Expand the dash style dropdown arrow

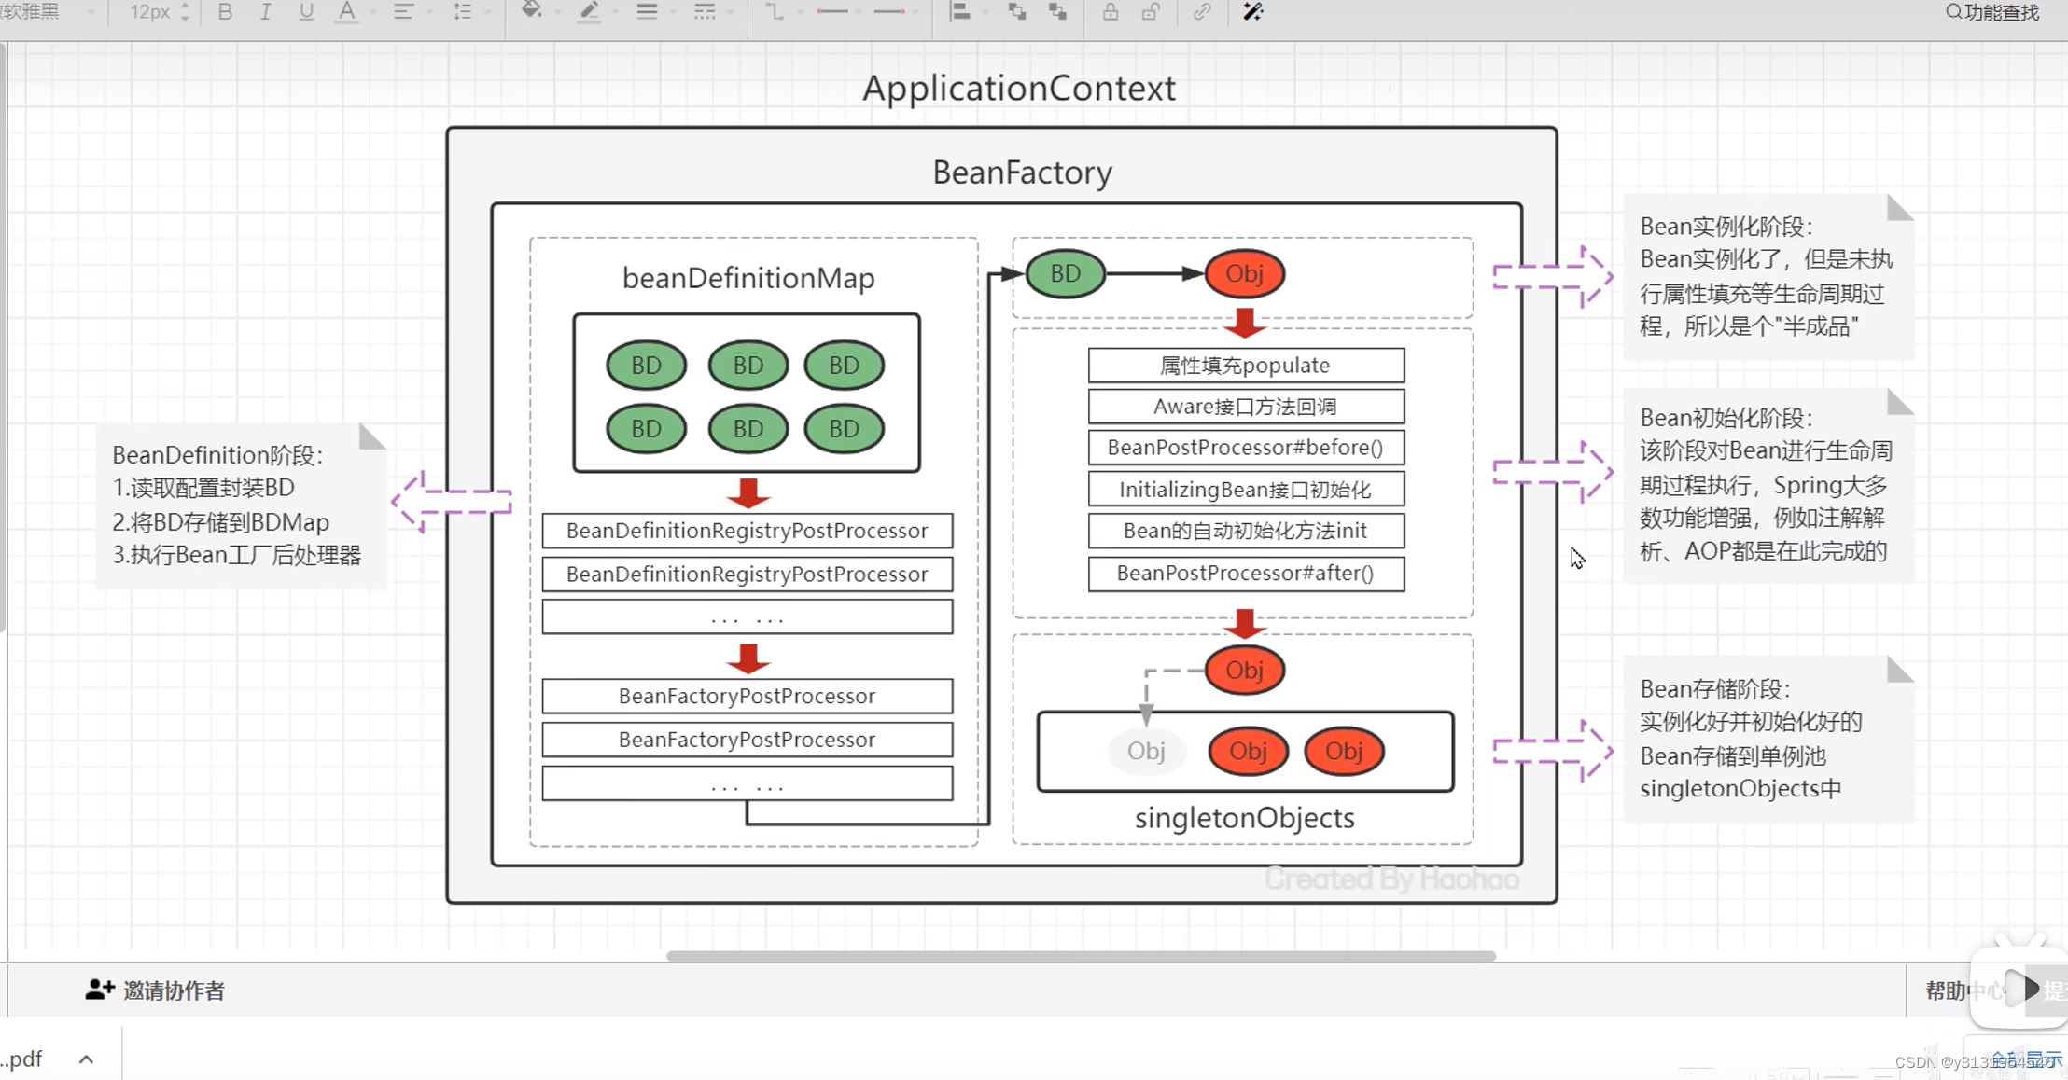(731, 13)
